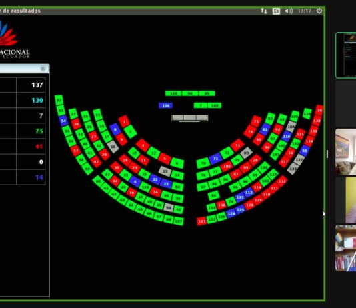The height and width of the screenshot is (308, 356).
Task: Open the sound volume indicator
Action: (x=289, y=11)
